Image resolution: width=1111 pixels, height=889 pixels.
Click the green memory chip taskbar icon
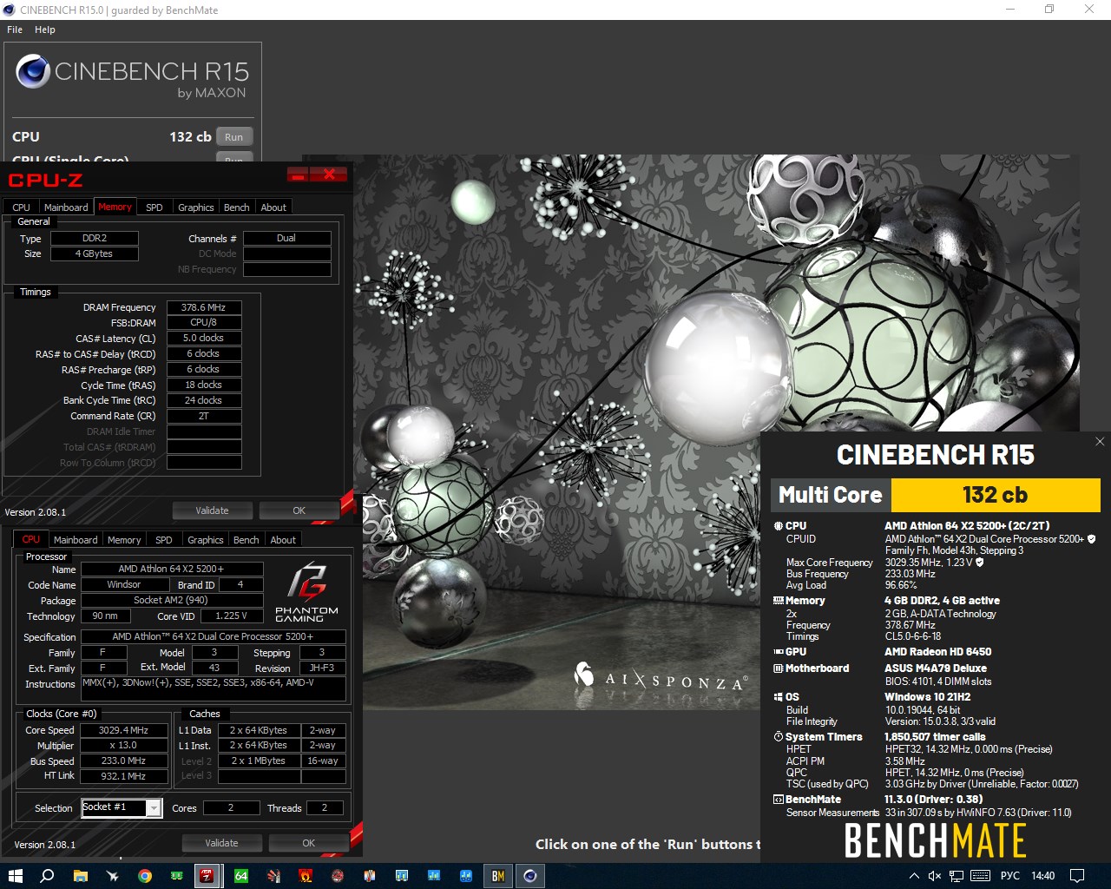point(176,876)
